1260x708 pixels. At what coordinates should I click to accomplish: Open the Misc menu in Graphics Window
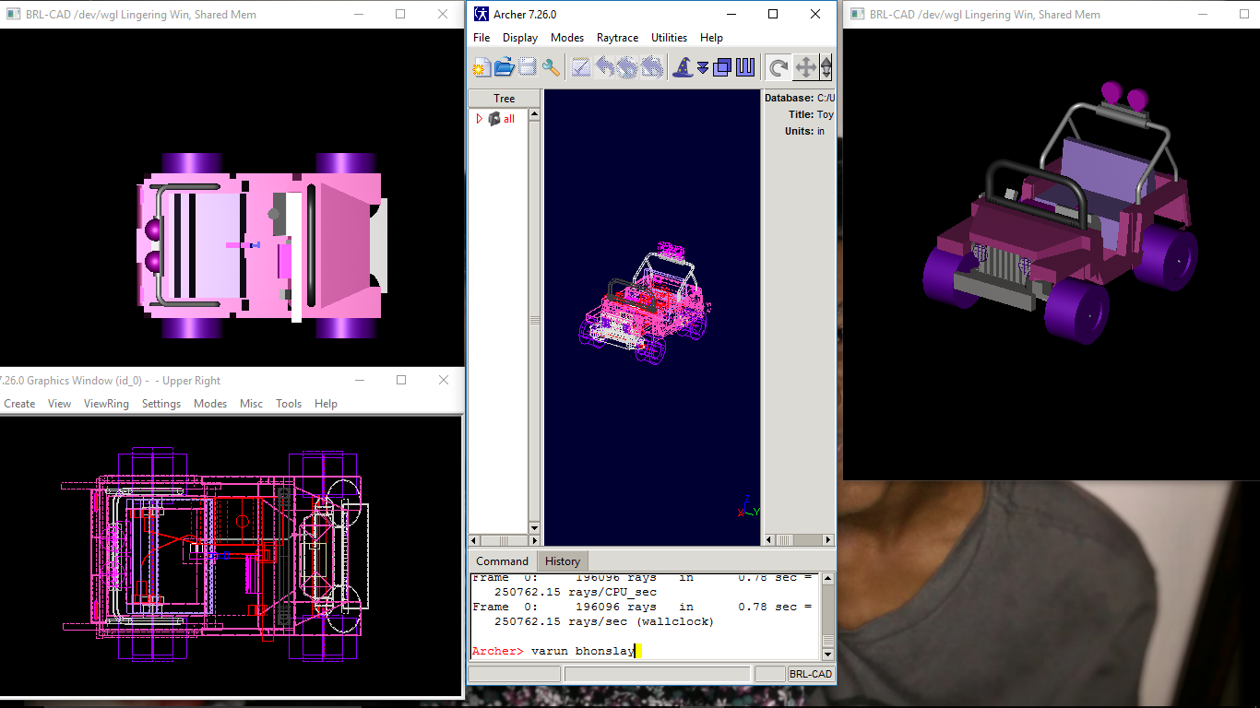coord(251,404)
